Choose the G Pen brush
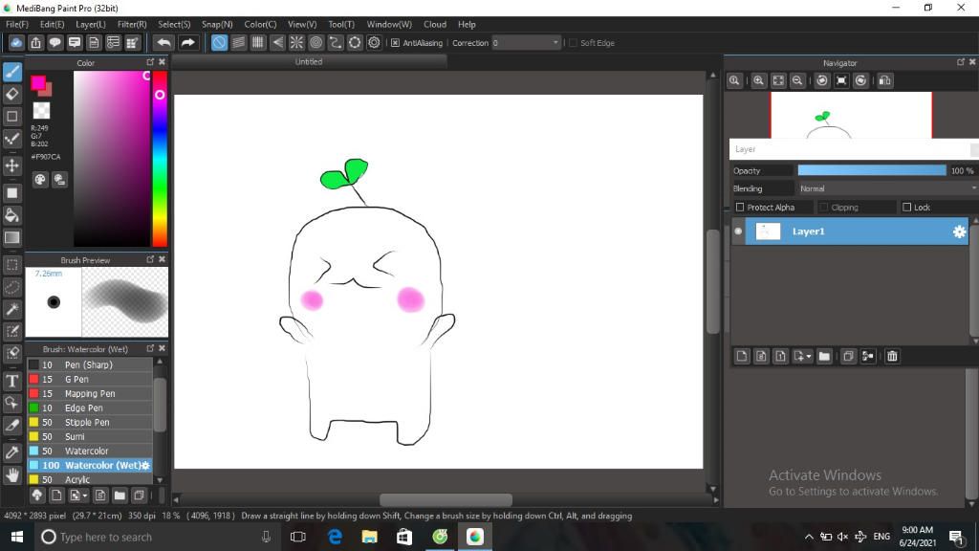Screen dimensions: 979x551 click(90, 379)
